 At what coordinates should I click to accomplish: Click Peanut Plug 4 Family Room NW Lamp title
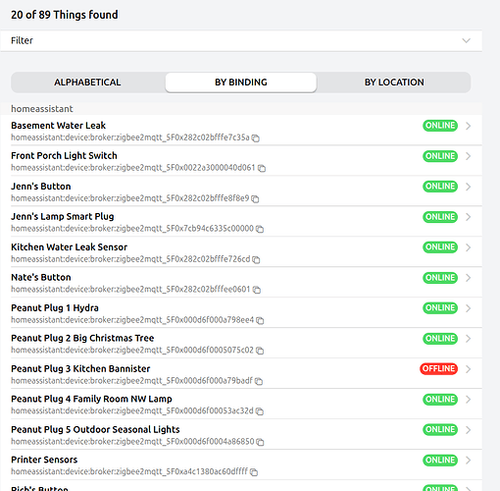pos(91,399)
